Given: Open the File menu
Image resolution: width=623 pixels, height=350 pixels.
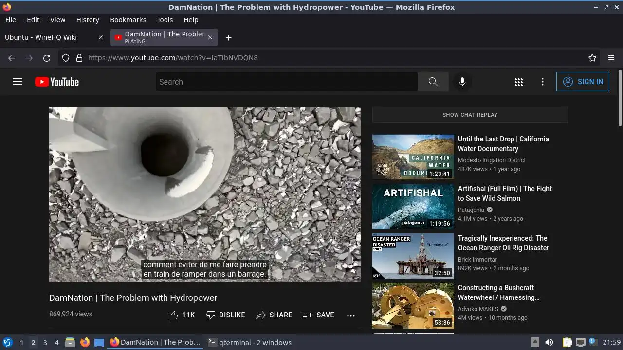Looking at the screenshot, I should (x=10, y=20).
